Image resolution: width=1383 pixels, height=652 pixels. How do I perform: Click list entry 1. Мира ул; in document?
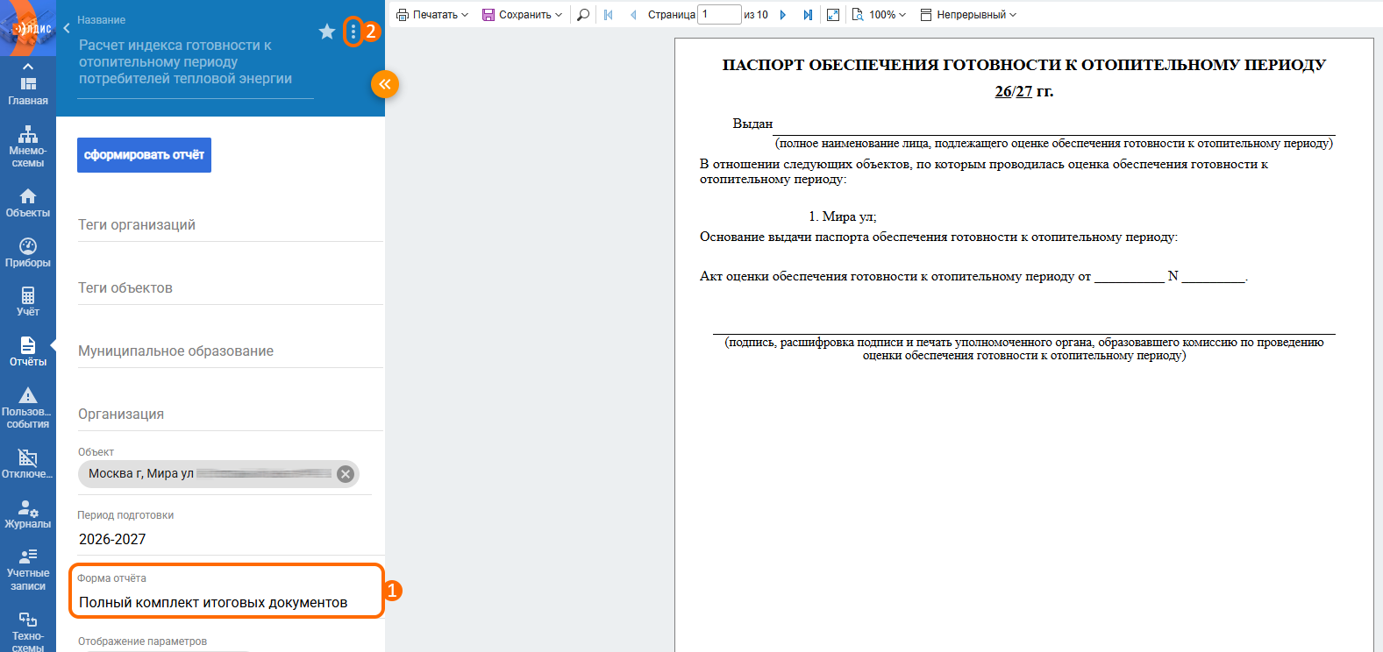point(842,216)
